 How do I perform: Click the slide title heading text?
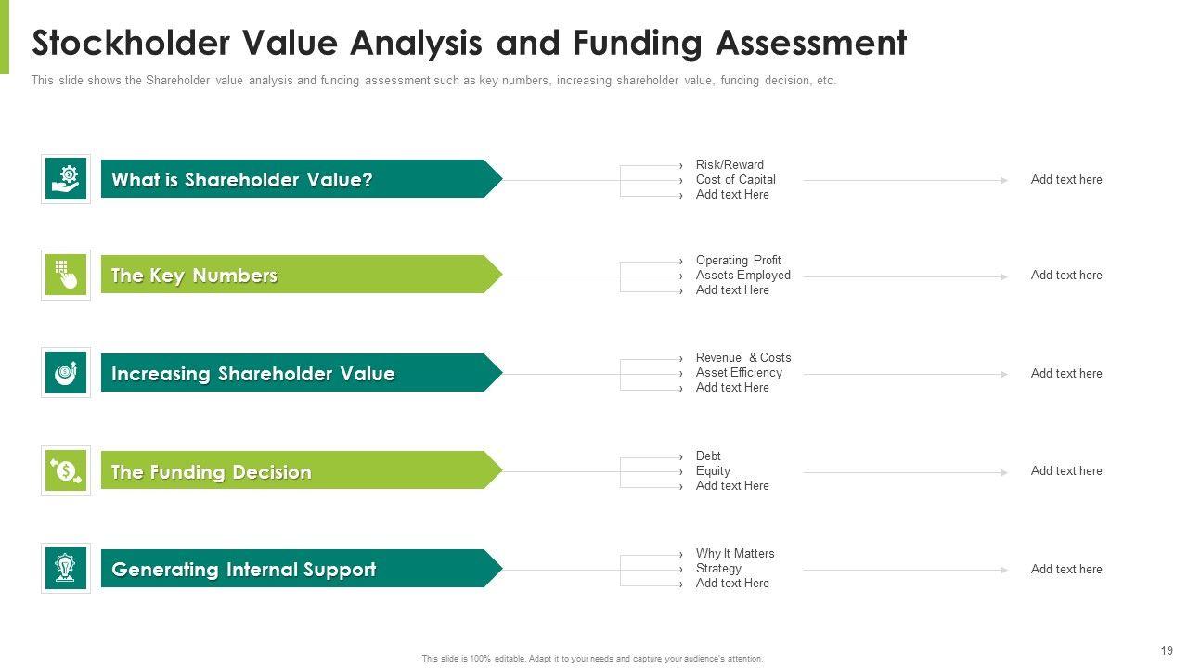(x=469, y=44)
